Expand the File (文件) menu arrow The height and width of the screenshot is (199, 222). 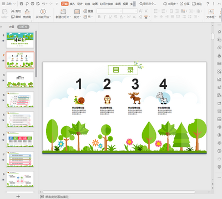[x=15, y=4]
